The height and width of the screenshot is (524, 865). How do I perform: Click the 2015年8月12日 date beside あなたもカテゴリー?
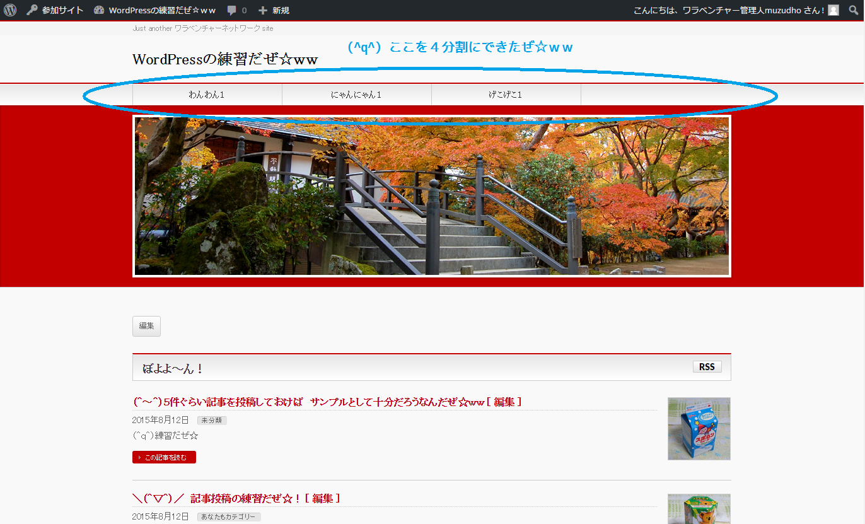click(x=161, y=516)
